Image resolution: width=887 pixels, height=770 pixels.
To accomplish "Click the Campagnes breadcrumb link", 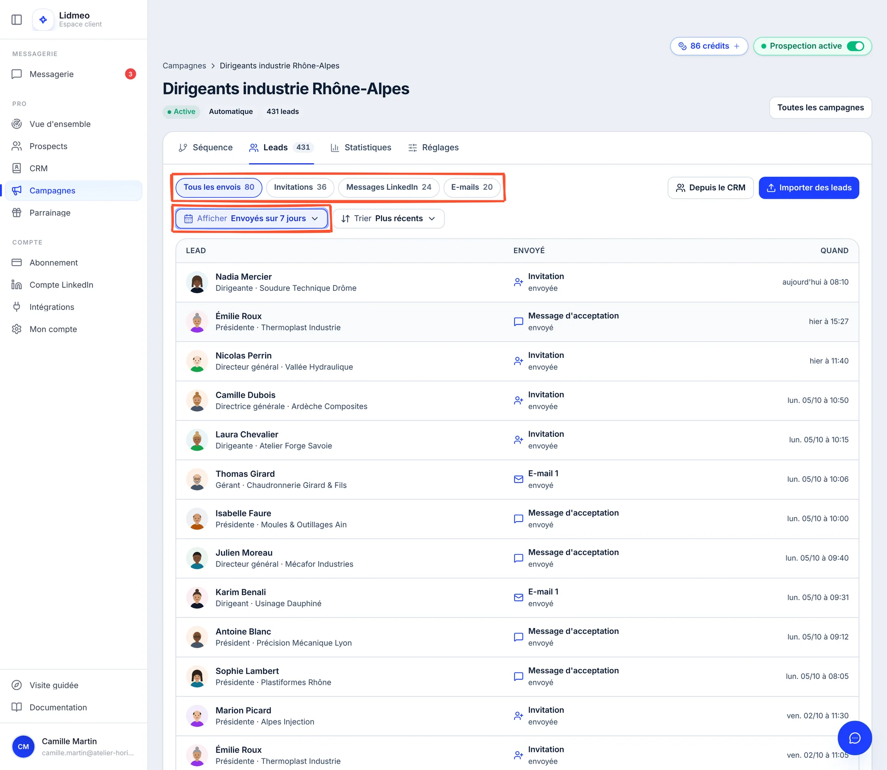I will point(184,66).
